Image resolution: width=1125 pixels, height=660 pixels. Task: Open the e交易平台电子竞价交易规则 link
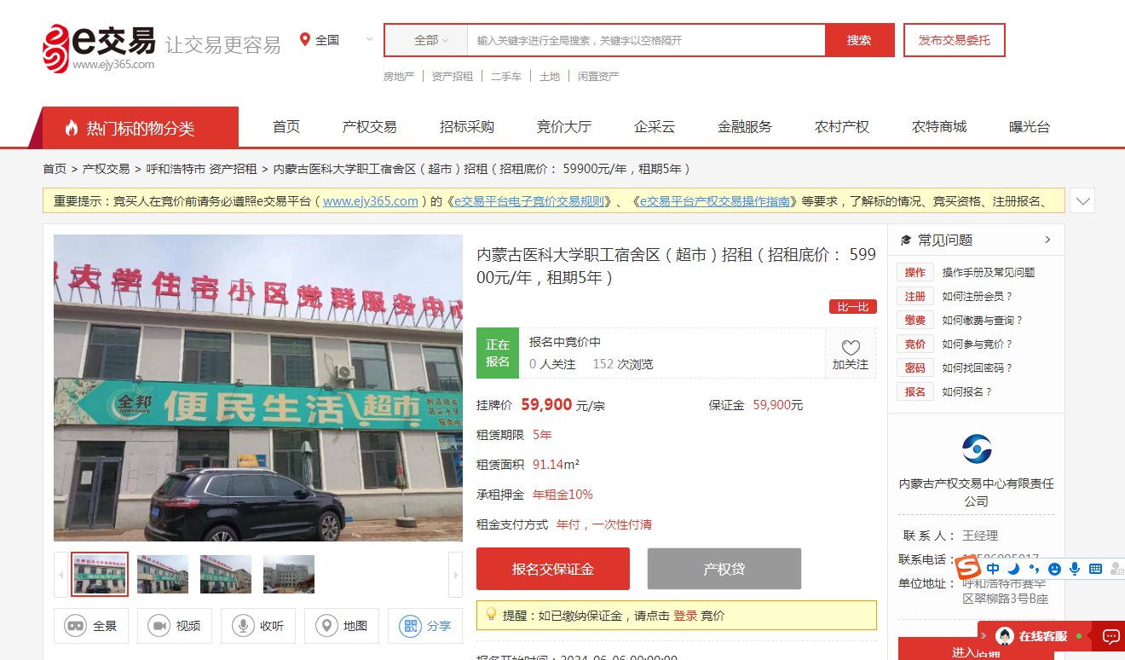(x=528, y=201)
